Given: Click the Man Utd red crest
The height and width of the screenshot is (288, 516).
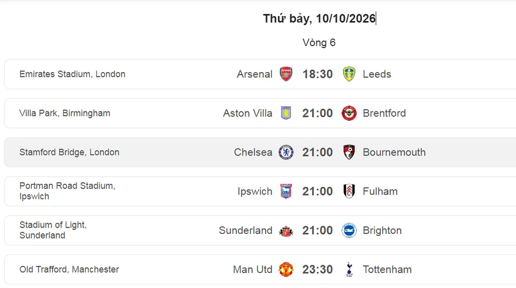Looking at the screenshot, I should (286, 269).
